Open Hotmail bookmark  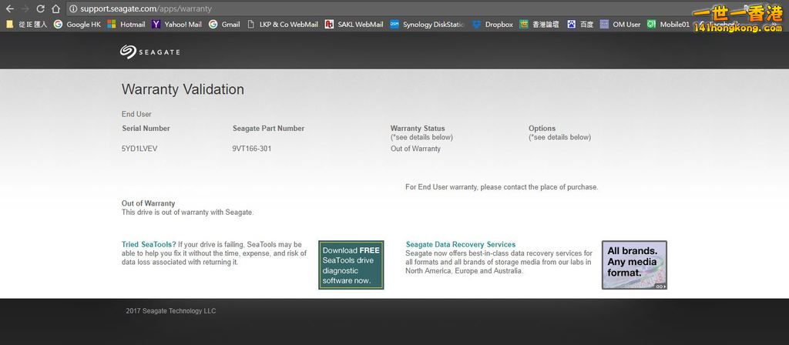[126, 24]
